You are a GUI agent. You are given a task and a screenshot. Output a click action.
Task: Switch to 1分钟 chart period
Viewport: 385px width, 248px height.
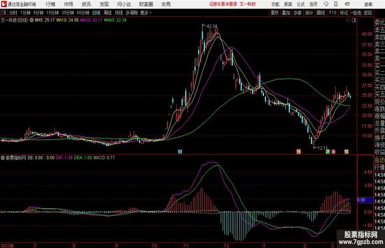click(25, 13)
